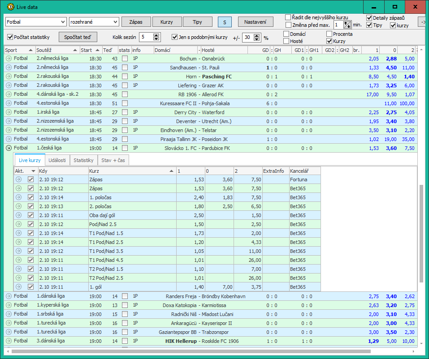Enable the Domácí checkbox
The width and height of the screenshot is (429, 359).
coord(286,34)
